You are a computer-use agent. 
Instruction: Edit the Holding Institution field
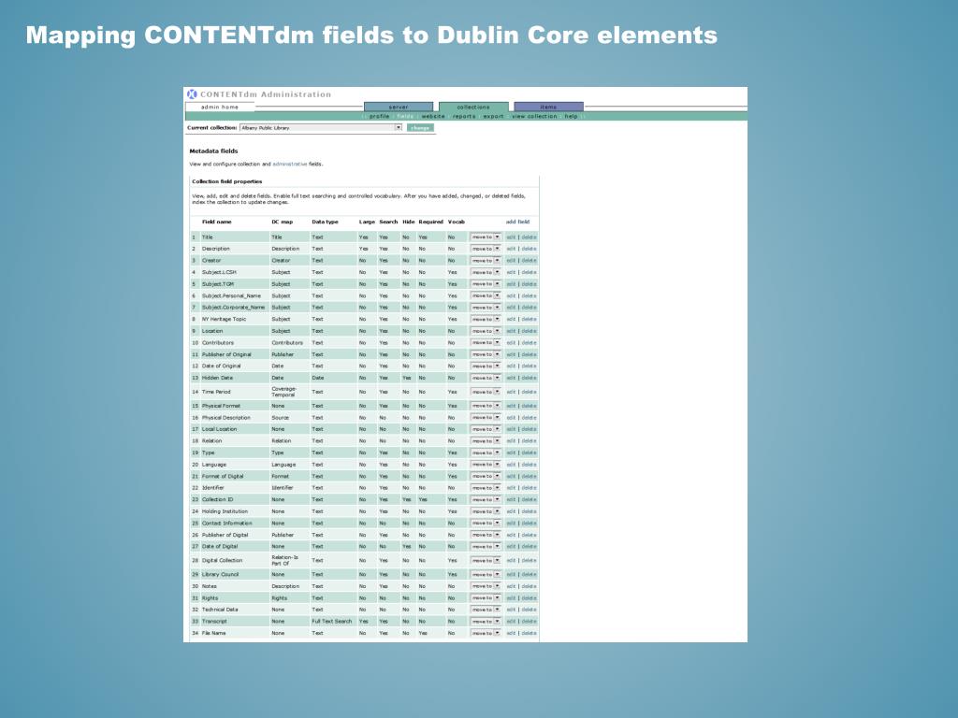point(511,511)
